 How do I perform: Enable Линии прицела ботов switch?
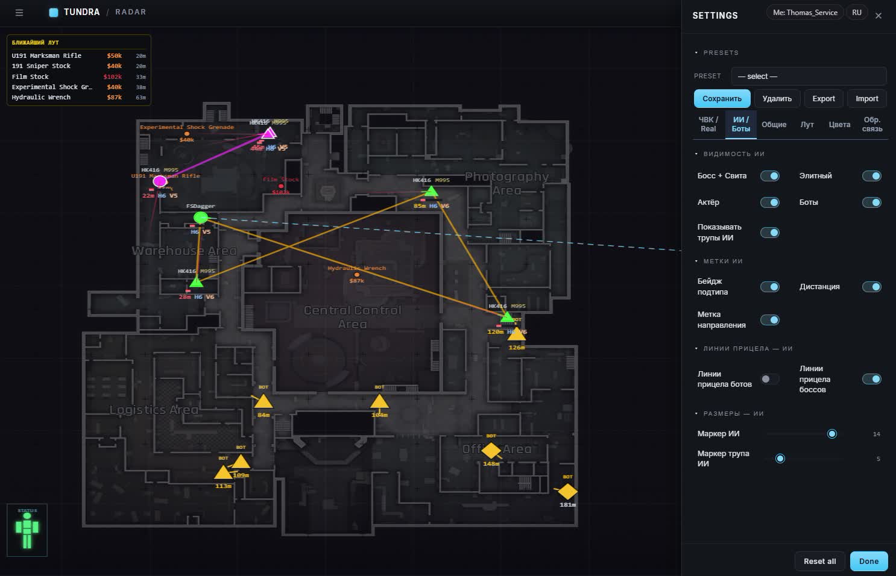(x=770, y=379)
